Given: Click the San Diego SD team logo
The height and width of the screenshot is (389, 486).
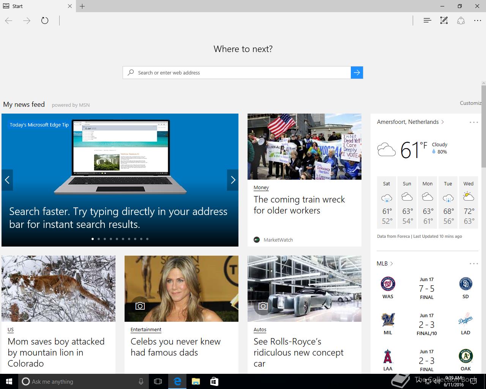Looking at the screenshot, I should coord(465,284).
